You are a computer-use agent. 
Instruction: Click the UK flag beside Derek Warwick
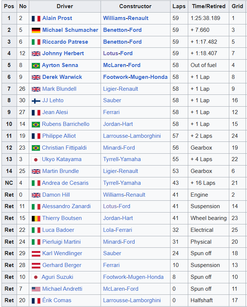[x=36, y=77]
